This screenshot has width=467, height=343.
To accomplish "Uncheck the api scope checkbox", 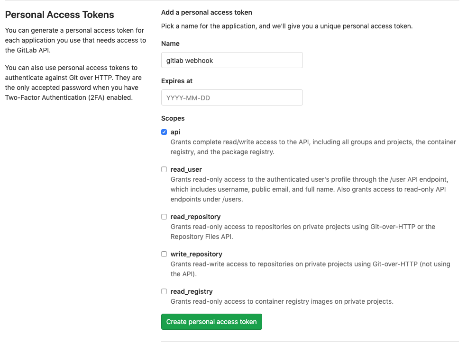I will (x=164, y=132).
